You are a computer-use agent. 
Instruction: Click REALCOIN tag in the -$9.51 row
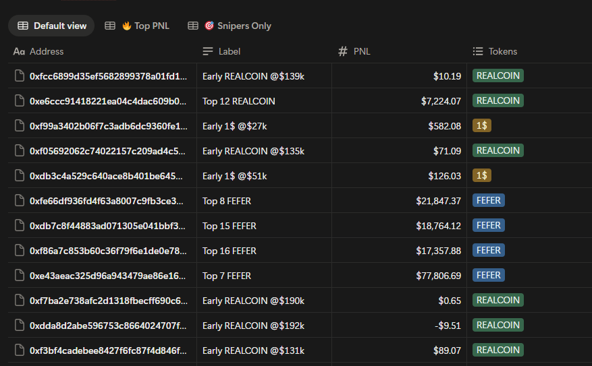click(x=498, y=325)
